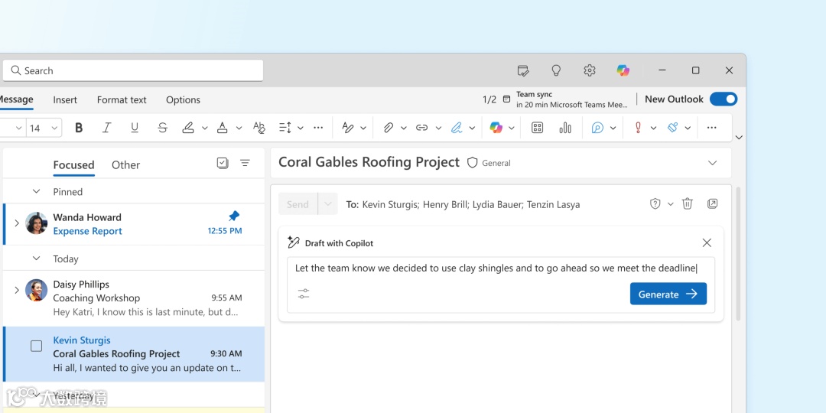Expand the message header chevron
826x413 pixels.
(x=712, y=163)
